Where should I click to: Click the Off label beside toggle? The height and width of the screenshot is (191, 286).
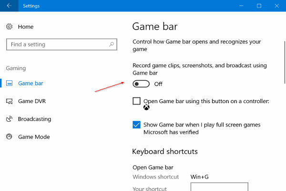(x=158, y=84)
